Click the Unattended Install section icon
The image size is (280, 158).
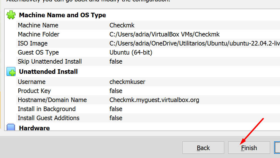[11, 72]
